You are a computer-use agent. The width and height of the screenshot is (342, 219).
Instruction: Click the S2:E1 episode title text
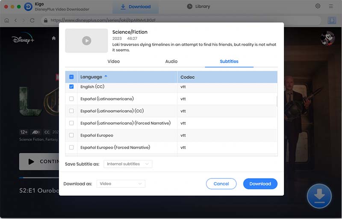[39, 190]
